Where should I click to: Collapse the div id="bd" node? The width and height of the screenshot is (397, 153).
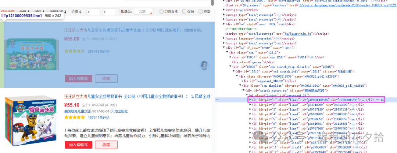[224, 48]
